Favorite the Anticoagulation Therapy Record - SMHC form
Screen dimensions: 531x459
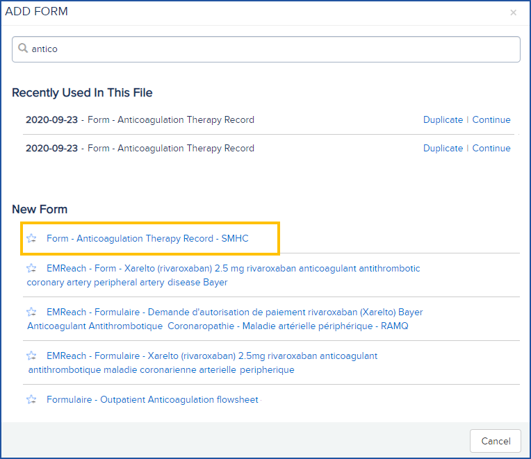31,239
